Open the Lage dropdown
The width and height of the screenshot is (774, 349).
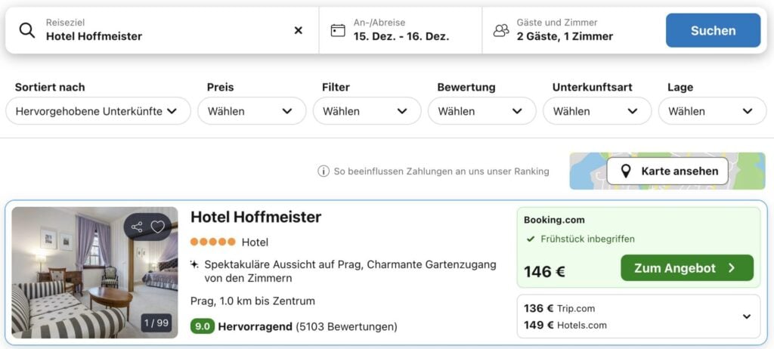tap(711, 111)
